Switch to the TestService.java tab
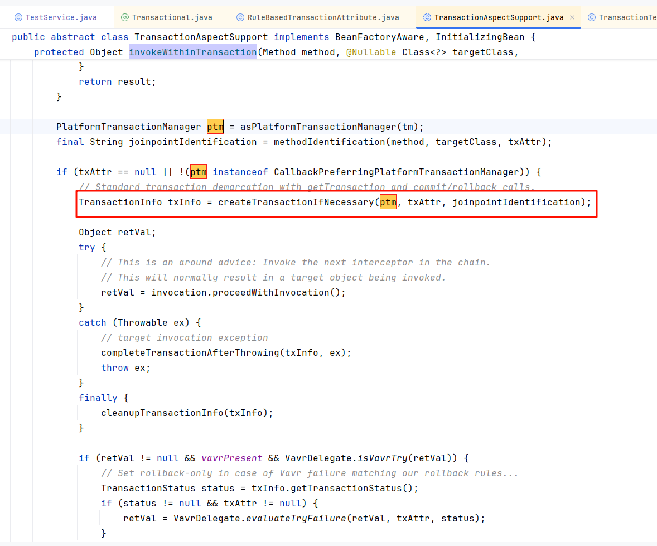This screenshot has height=546, width=657. point(56,18)
